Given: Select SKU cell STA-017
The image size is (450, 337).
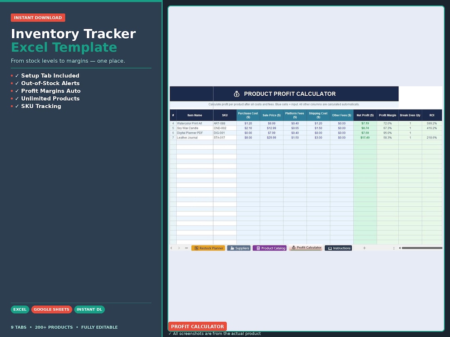Looking at the screenshot, I should pyautogui.click(x=225, y=138).
